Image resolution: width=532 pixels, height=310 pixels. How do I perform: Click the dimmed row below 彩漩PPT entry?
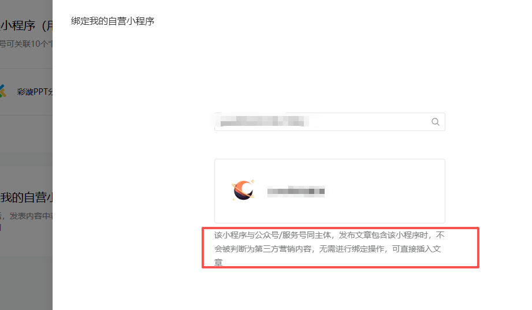click(x=26, y=134)
